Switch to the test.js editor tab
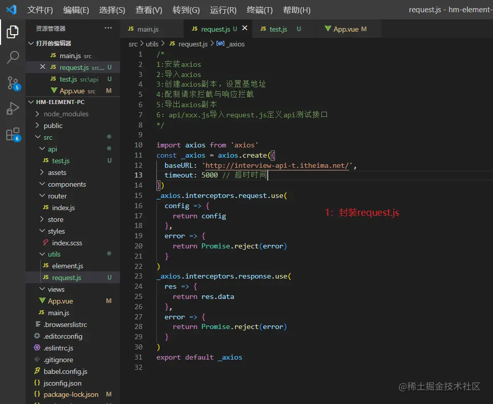 pyautogui.click(x=284, y=29)
